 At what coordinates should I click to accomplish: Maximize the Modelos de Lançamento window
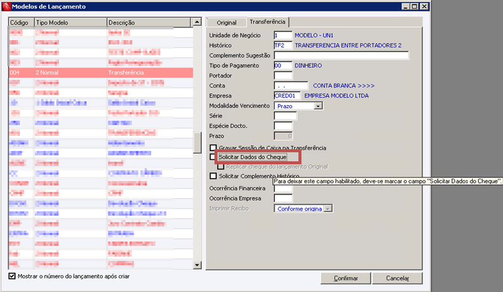414,6
